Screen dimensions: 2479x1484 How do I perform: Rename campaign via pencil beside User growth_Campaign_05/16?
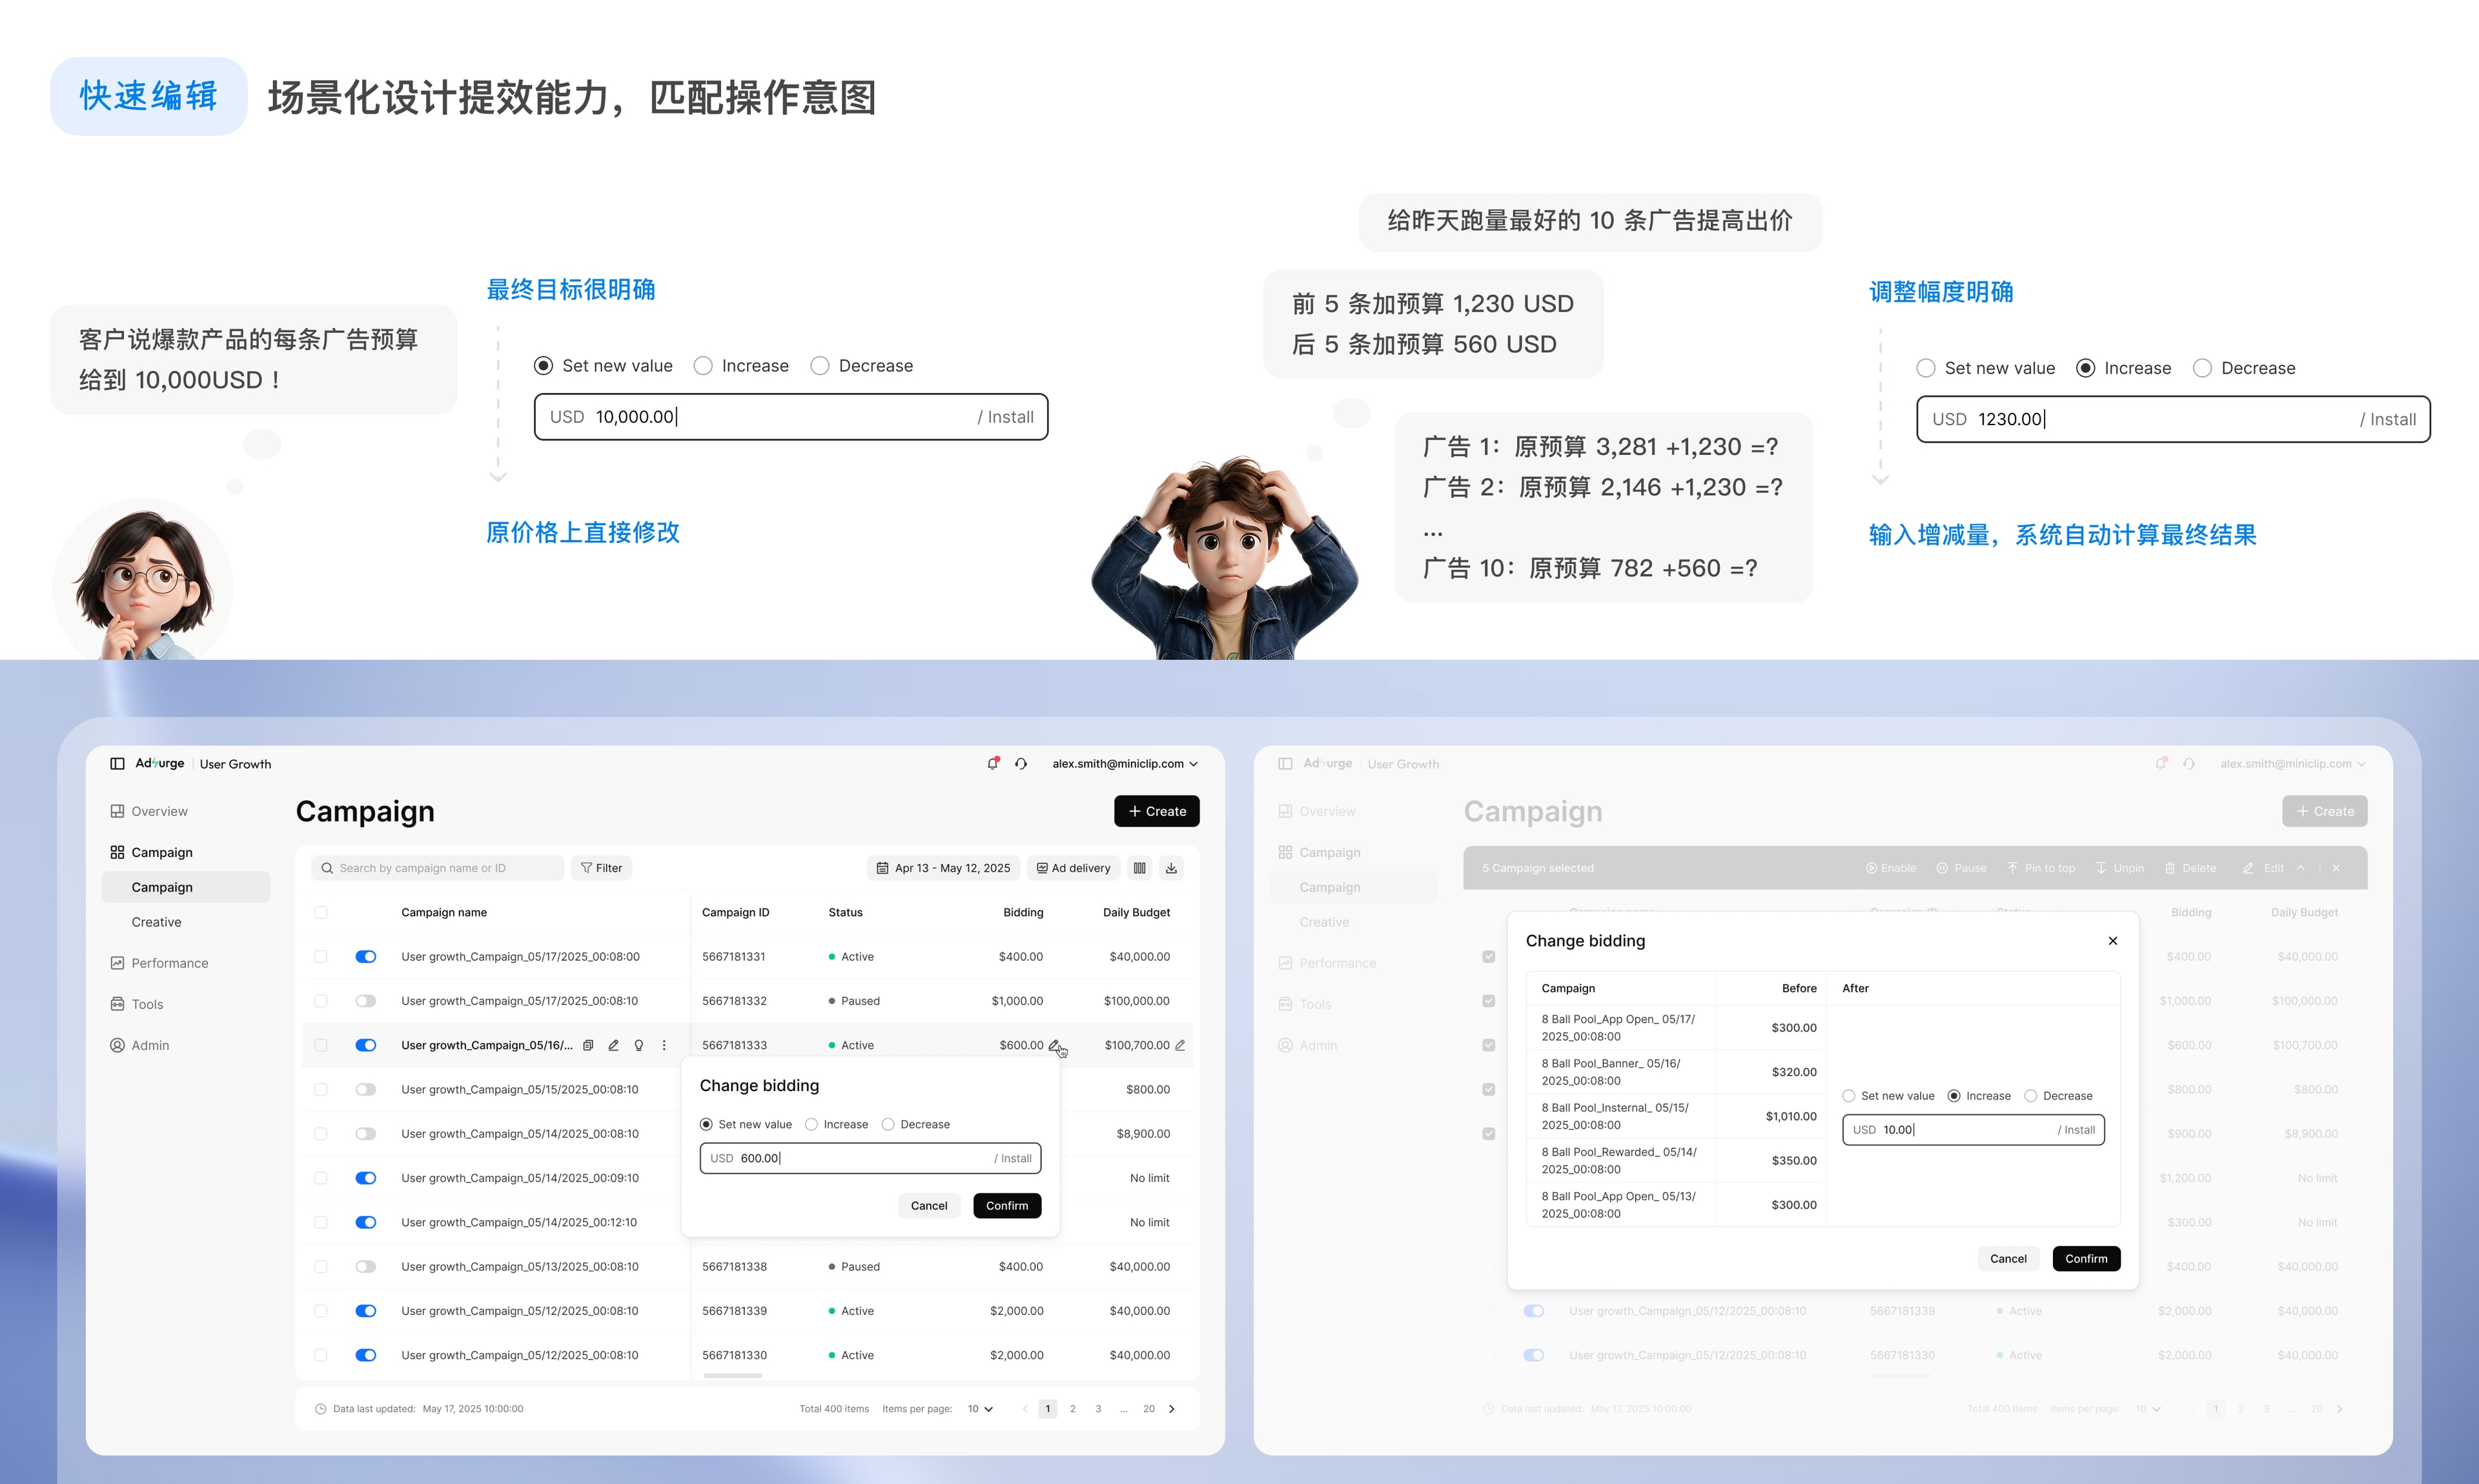pos(613,1045)
